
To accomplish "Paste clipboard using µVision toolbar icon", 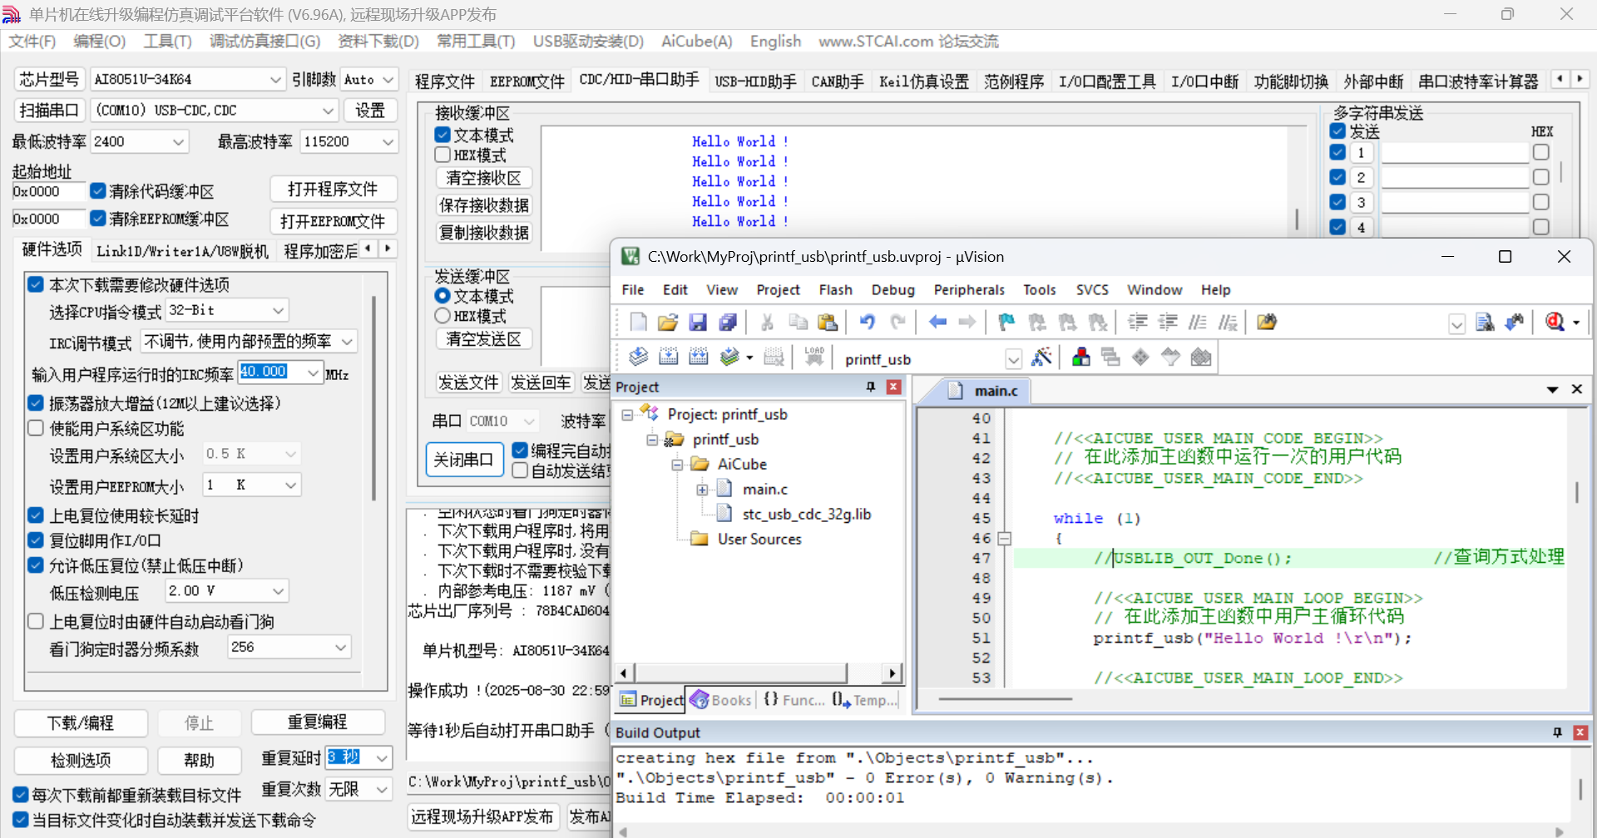I will click(828, 323).
